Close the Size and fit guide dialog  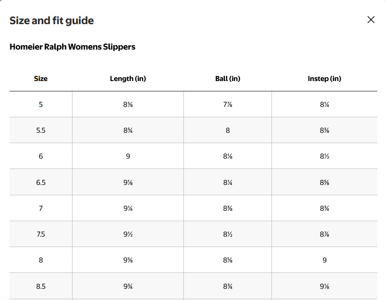[371, 20]
